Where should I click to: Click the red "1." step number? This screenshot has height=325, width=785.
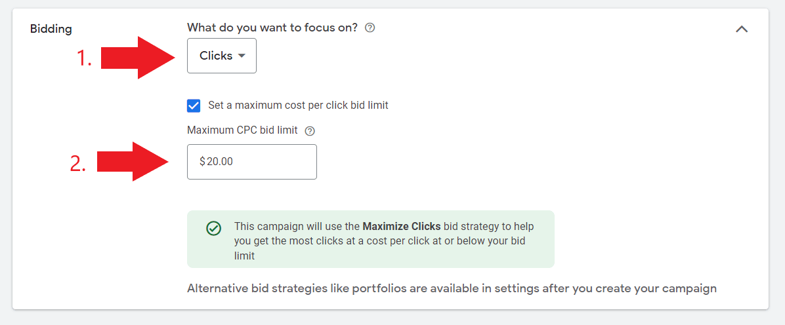tap(85, 58)
